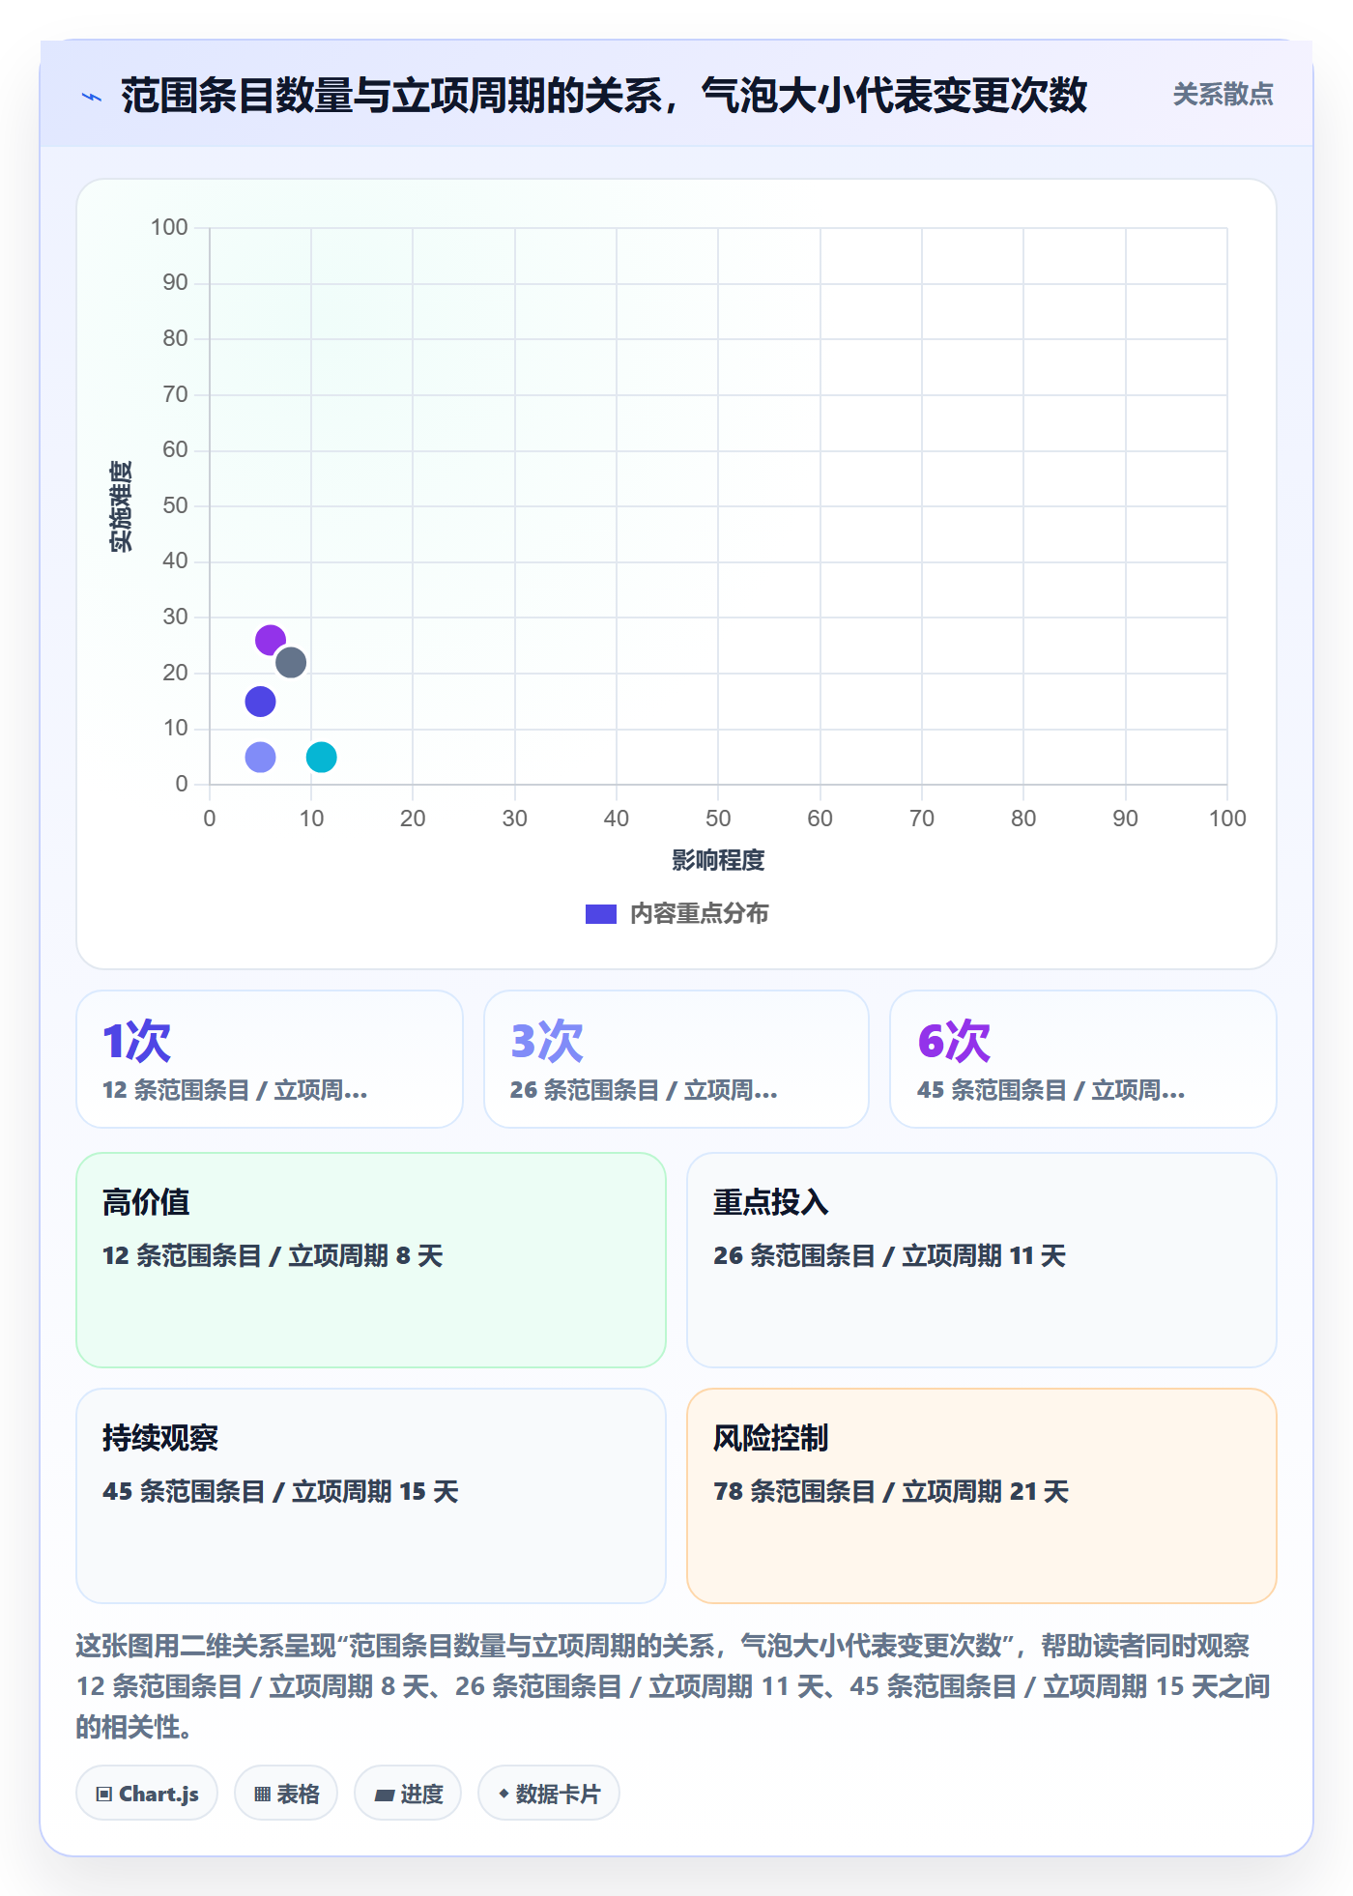Click the dark indigo bubble near value 15

click(261, 702)
